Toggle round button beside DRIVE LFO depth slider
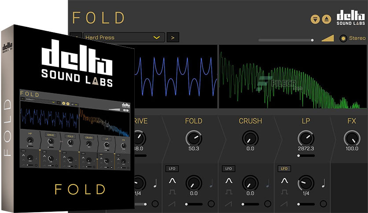The height and width of the screenshot is (213, 368). pos(155,204)
